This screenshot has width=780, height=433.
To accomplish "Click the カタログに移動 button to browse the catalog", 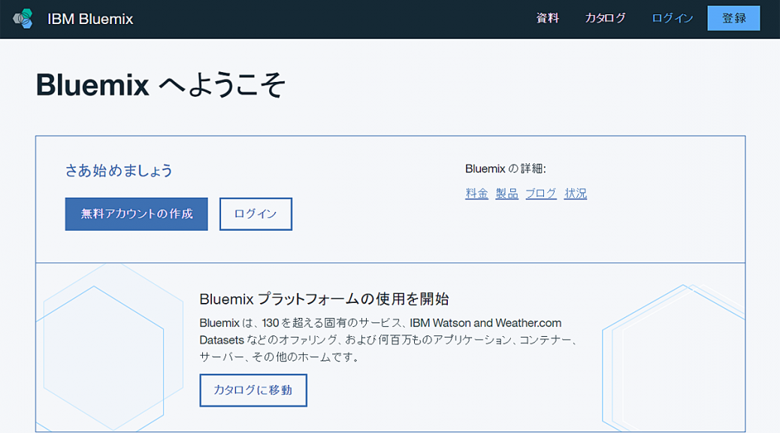I will 252,390.
